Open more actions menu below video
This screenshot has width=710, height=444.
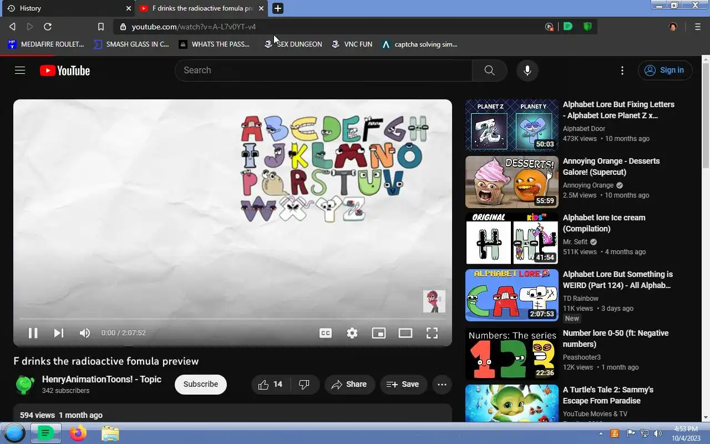point(442,385)
